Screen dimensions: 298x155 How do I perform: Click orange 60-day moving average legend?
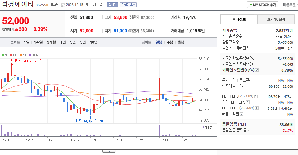tap(23, 55)
